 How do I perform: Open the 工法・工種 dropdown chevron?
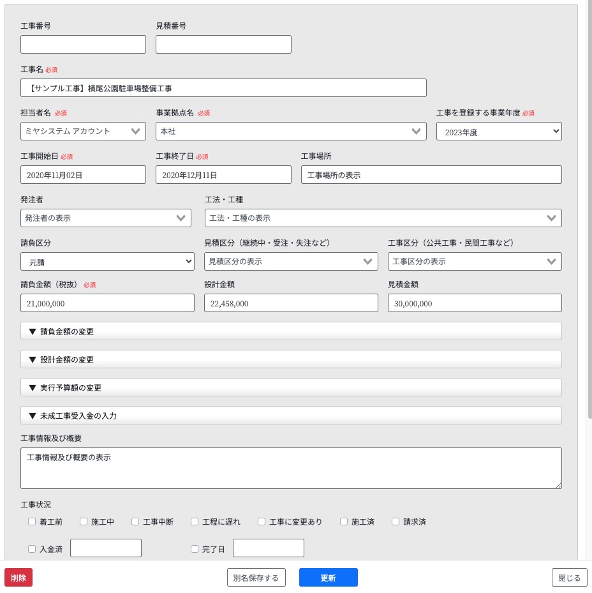[551, 218]
